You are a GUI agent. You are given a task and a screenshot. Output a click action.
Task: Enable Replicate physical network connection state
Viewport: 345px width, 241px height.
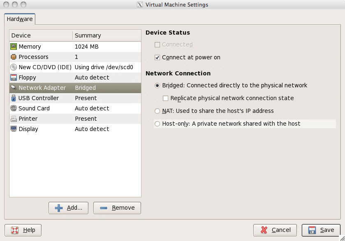pos(166,98)
